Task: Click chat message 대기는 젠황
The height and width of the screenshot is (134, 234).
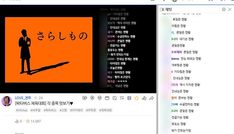Action: 187,39
